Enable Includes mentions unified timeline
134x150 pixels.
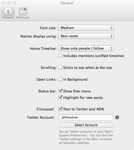click(x=60, y=56)
